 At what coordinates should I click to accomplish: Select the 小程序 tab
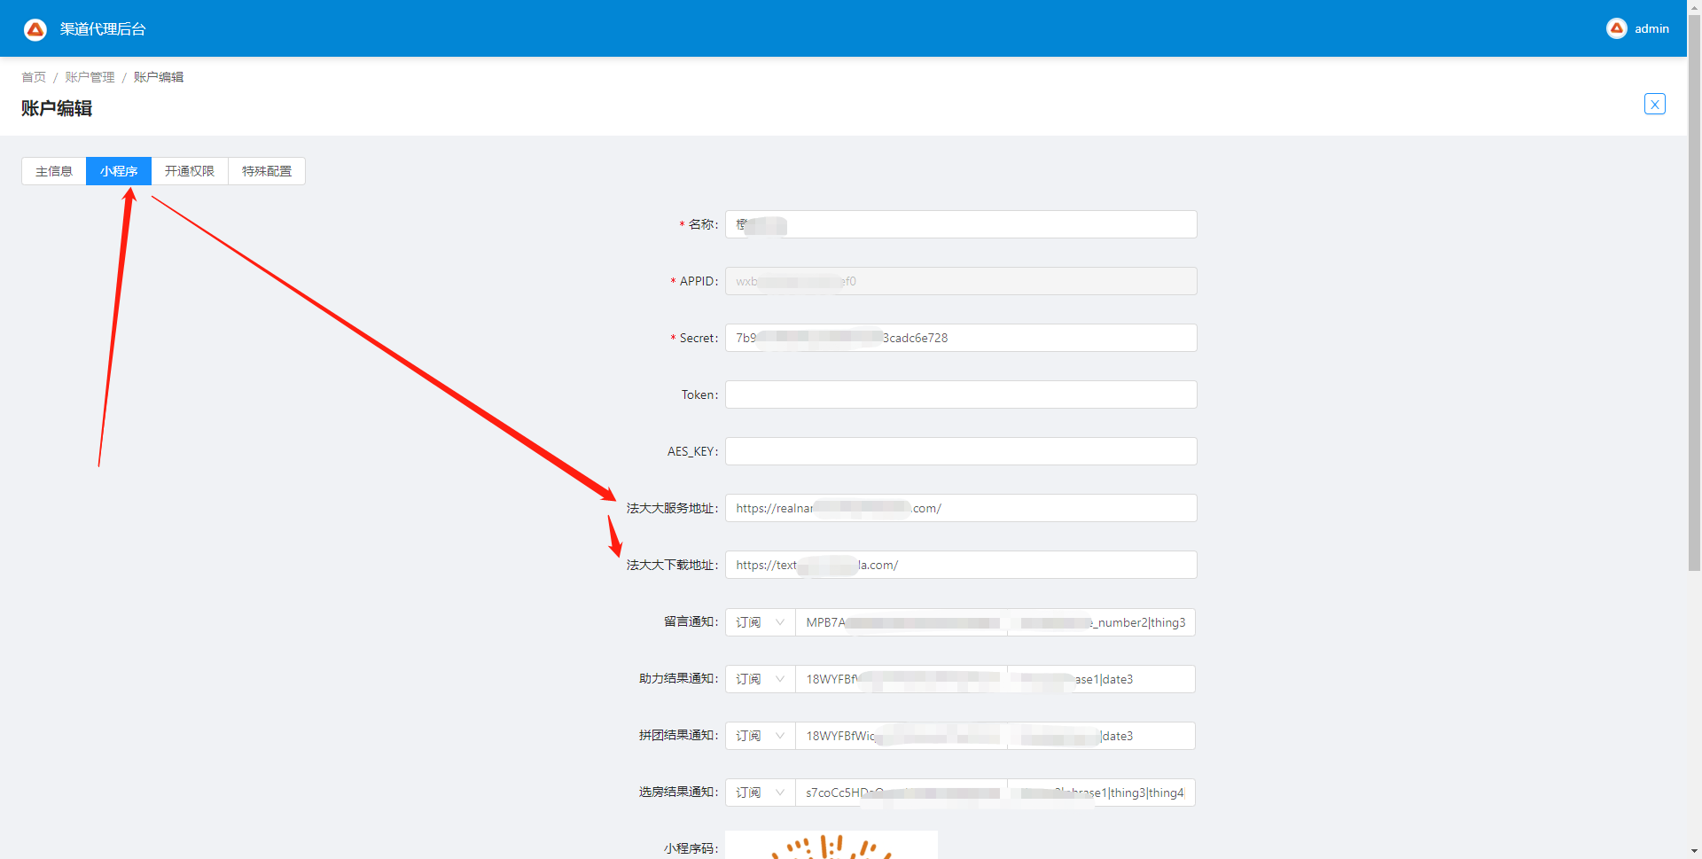pyautogui.click(x=119, y=171)
